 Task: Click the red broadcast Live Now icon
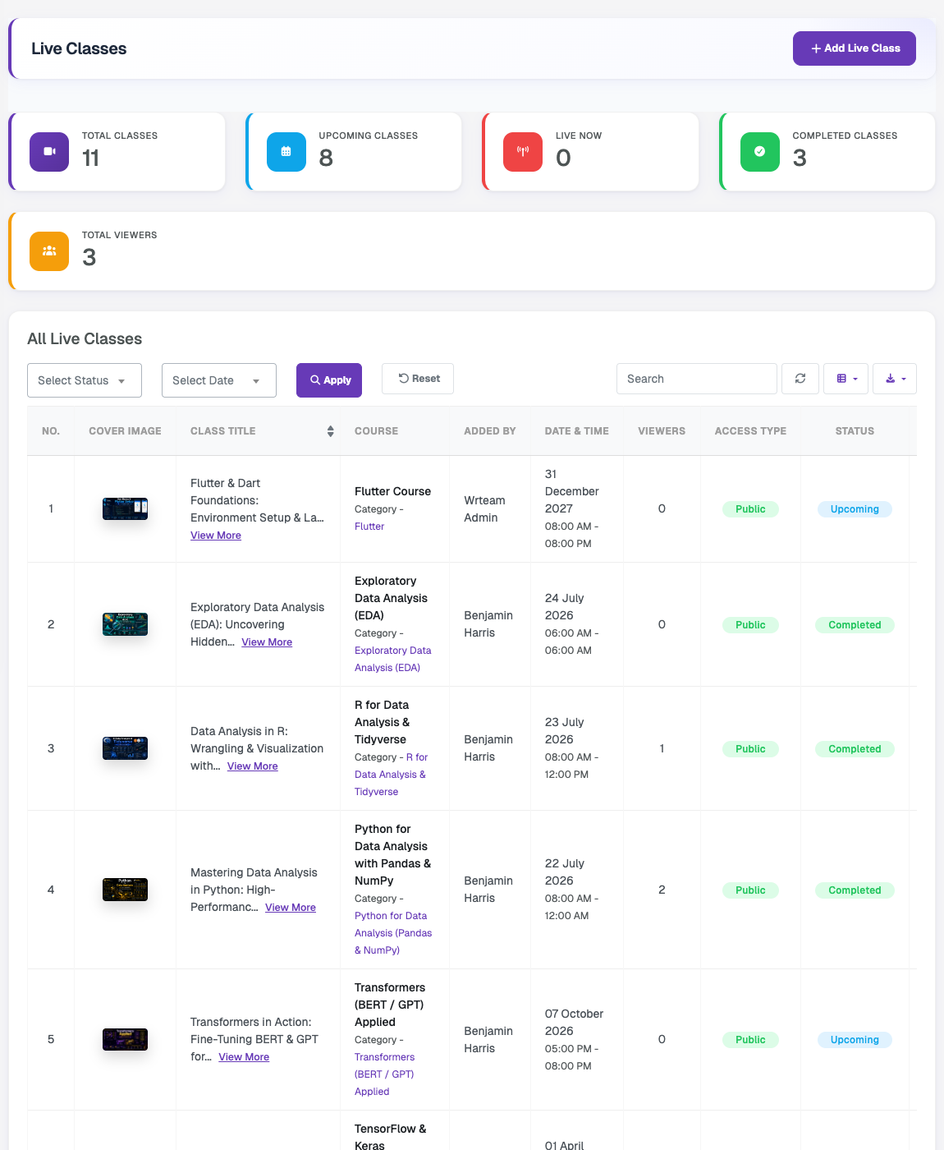523,152
